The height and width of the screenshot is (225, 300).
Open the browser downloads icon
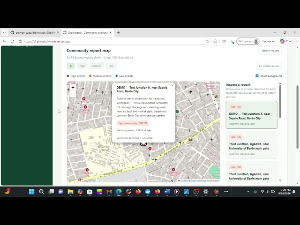click(232, 42)
